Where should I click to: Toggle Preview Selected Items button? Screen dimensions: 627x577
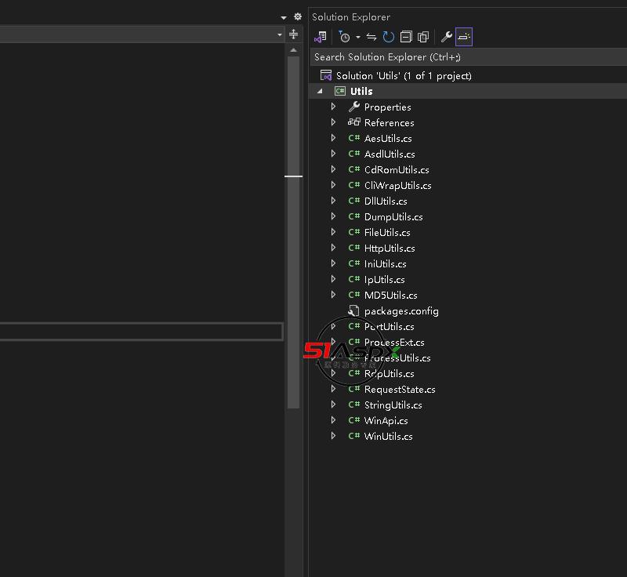coord(464,37)
